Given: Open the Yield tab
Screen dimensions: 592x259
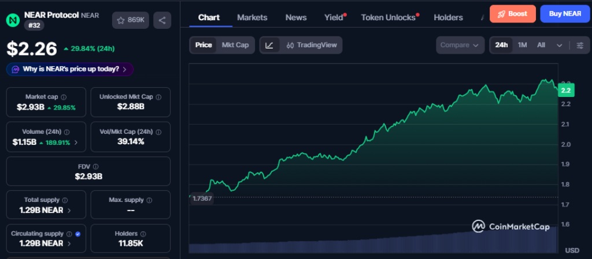Looking at the screenshot, I should 334,17.
